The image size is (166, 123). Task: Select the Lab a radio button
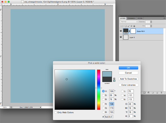(122, 95)
